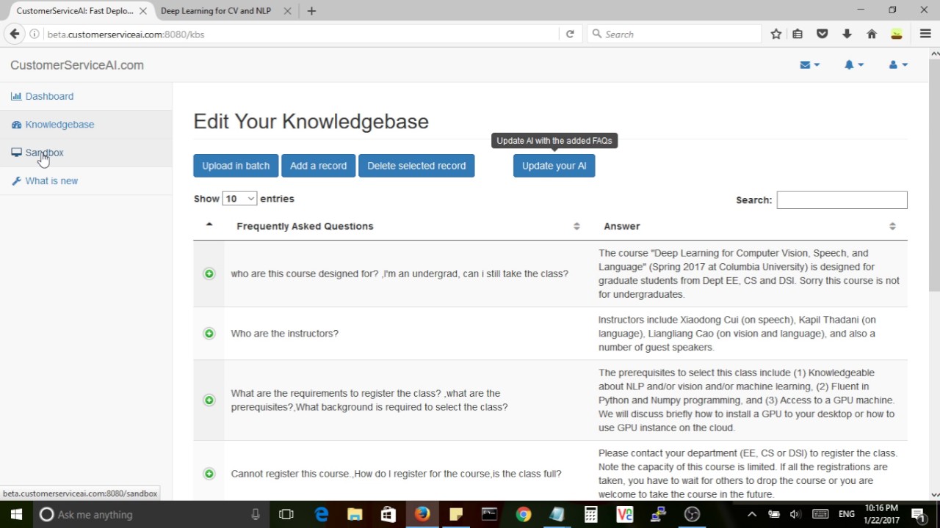
Task: Click the first column sort arrow
Action: [209, 224]
